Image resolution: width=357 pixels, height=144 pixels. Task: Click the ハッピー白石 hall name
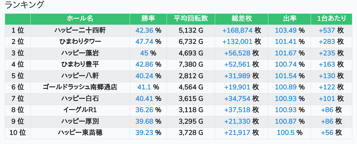click(80, 98)
